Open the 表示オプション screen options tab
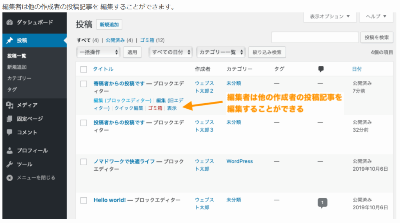This screenshot has width=400, height=223. [x=330, y=17]
